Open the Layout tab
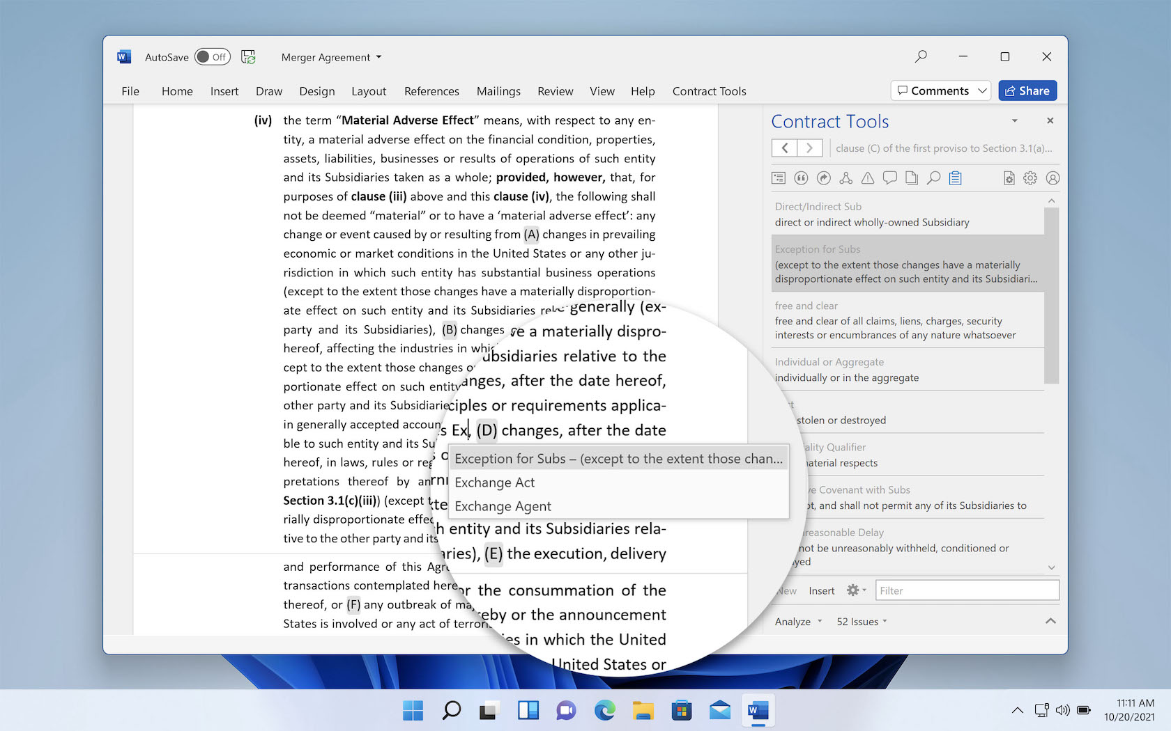 pos(369,91)
